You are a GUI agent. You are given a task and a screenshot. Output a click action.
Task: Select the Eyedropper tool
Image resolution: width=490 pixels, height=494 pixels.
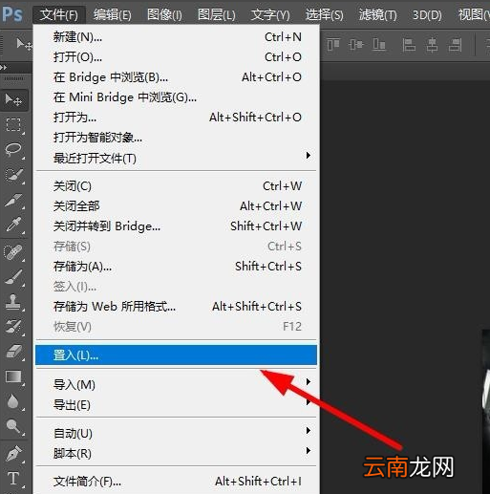pyautogui.click(x=13, y=225)
